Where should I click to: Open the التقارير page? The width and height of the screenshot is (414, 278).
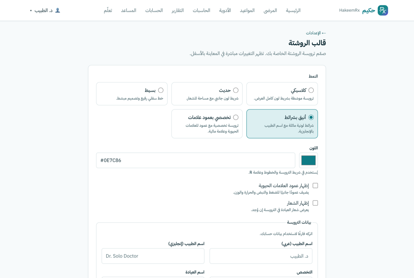pos(178,10)
